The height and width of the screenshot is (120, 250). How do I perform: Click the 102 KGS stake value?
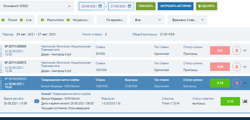point(101,70)
